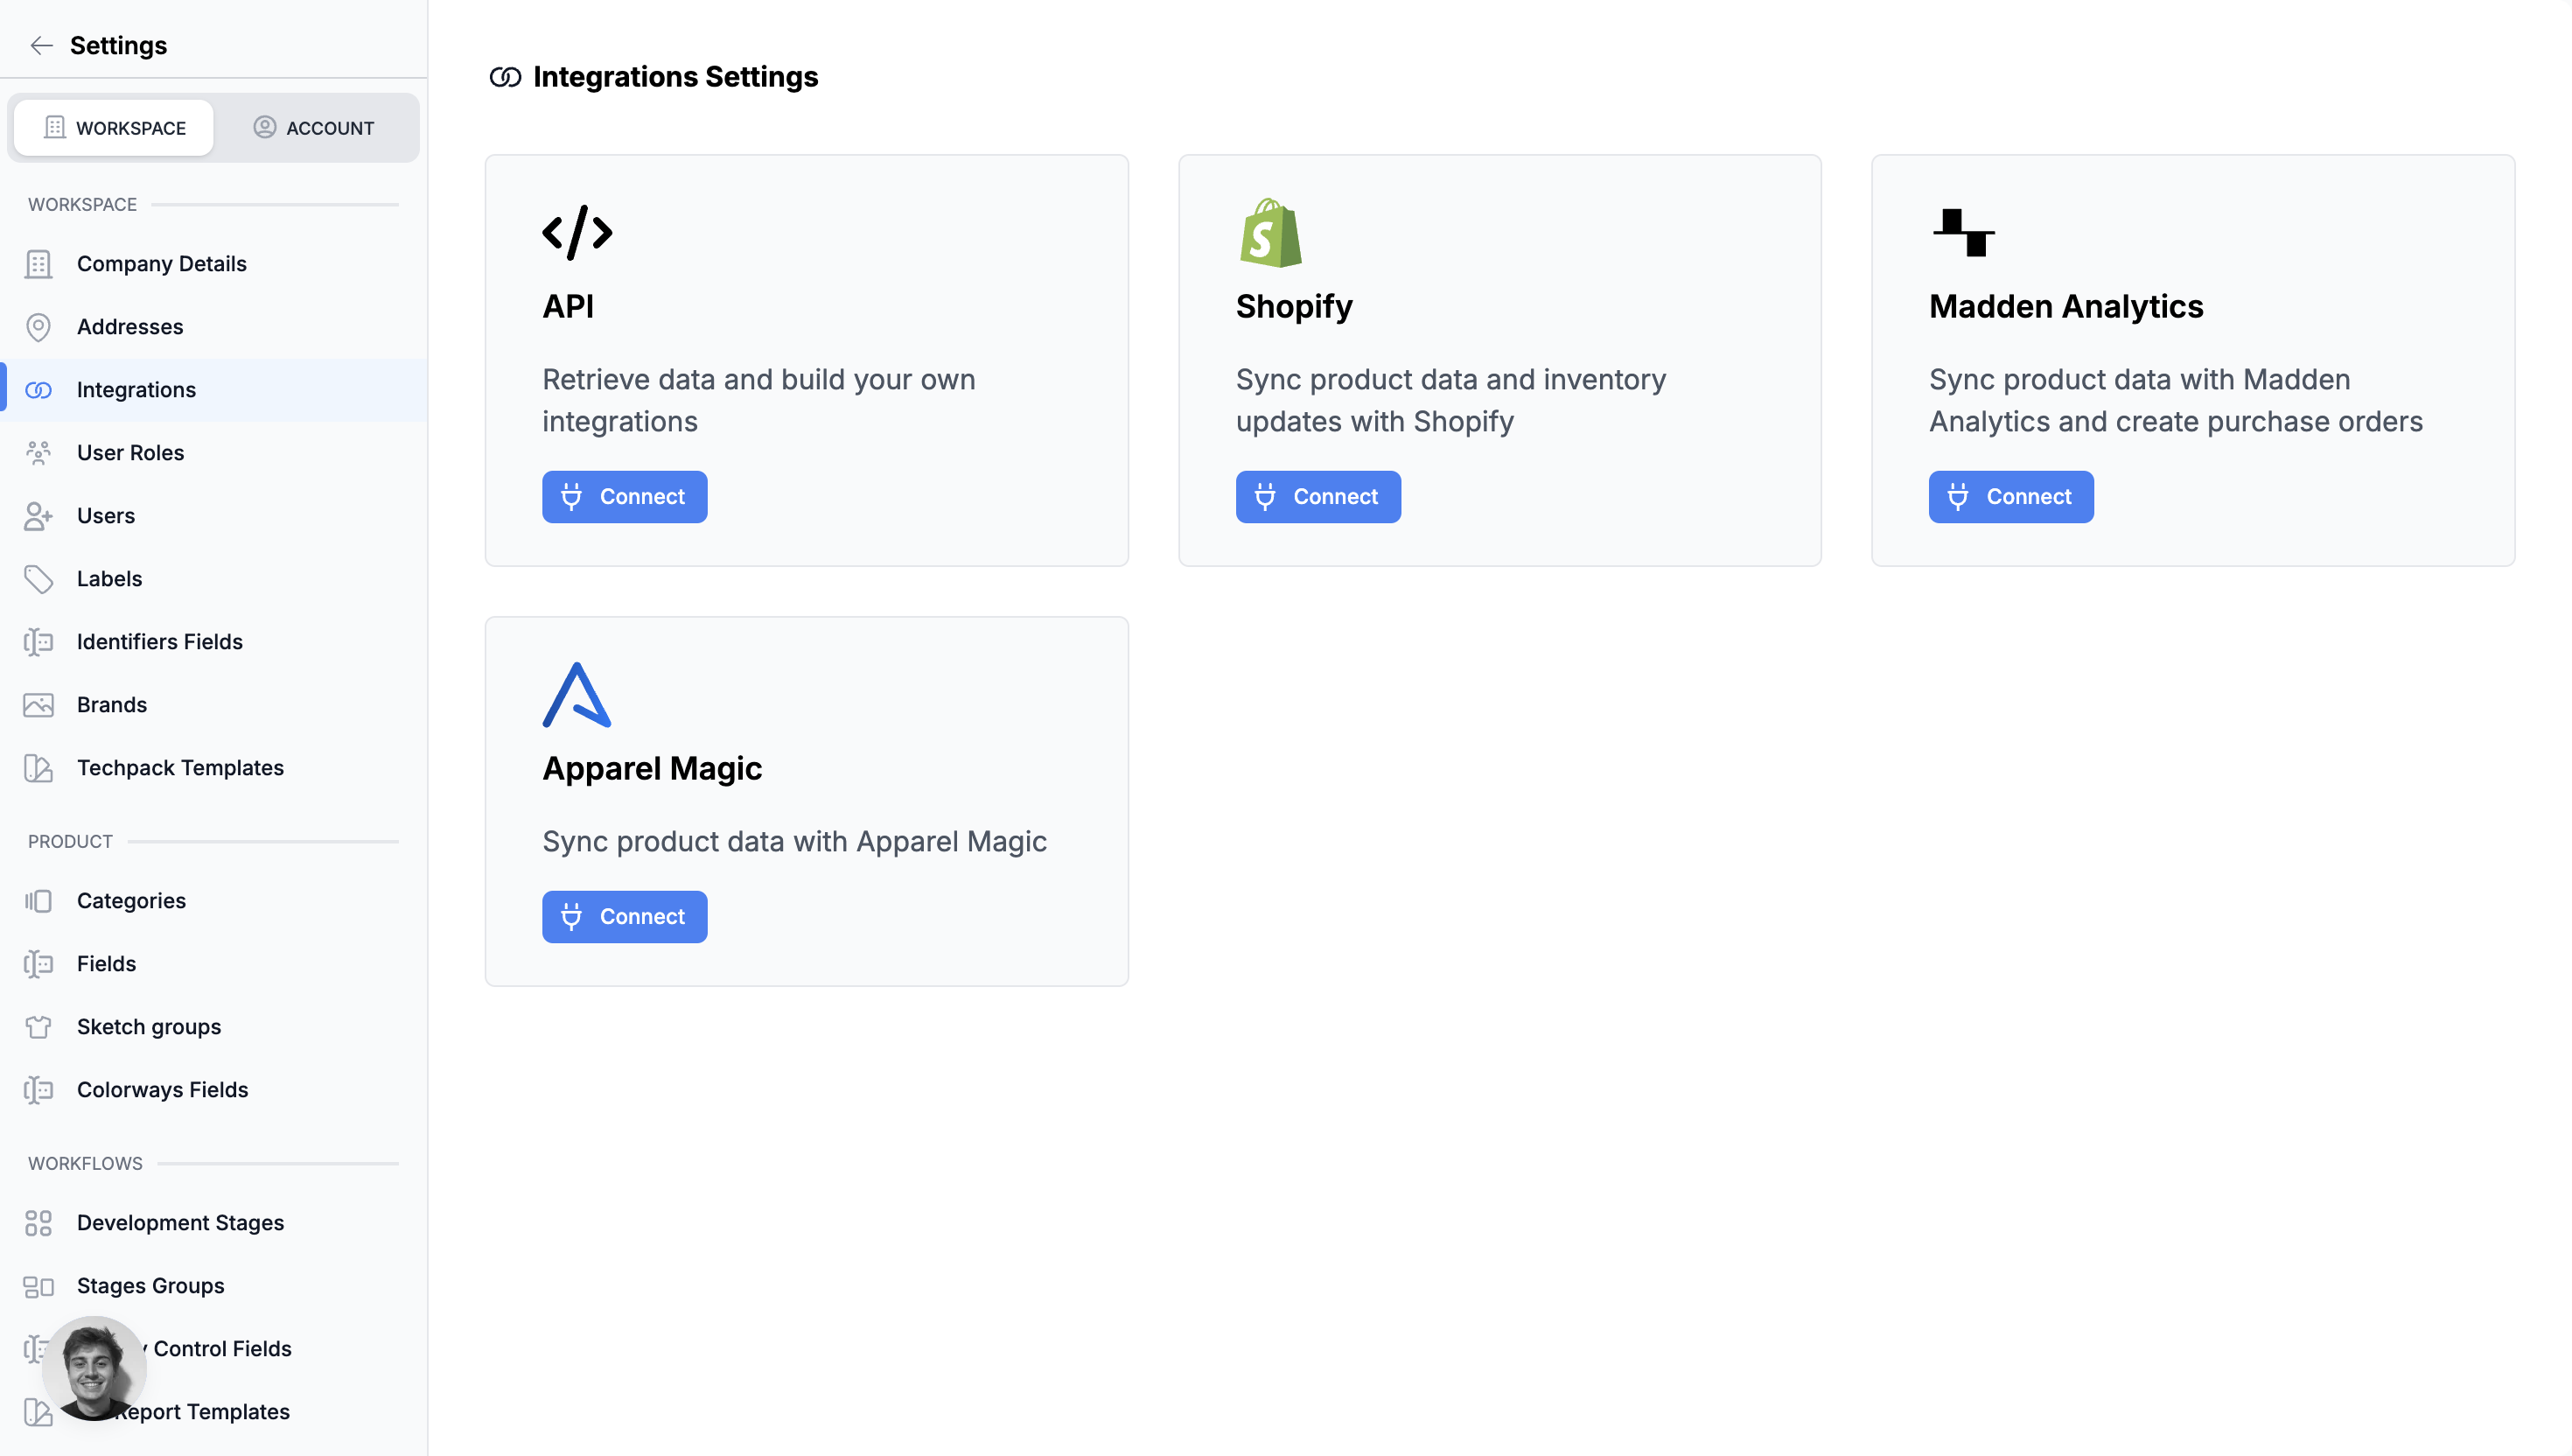Click the Integrations chain-link sidebar icon
The image size is (2572, 1456).
pos(38,389)
